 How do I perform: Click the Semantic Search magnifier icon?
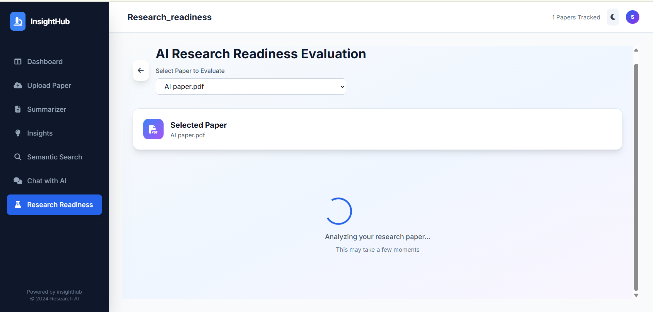coord(18,157)
